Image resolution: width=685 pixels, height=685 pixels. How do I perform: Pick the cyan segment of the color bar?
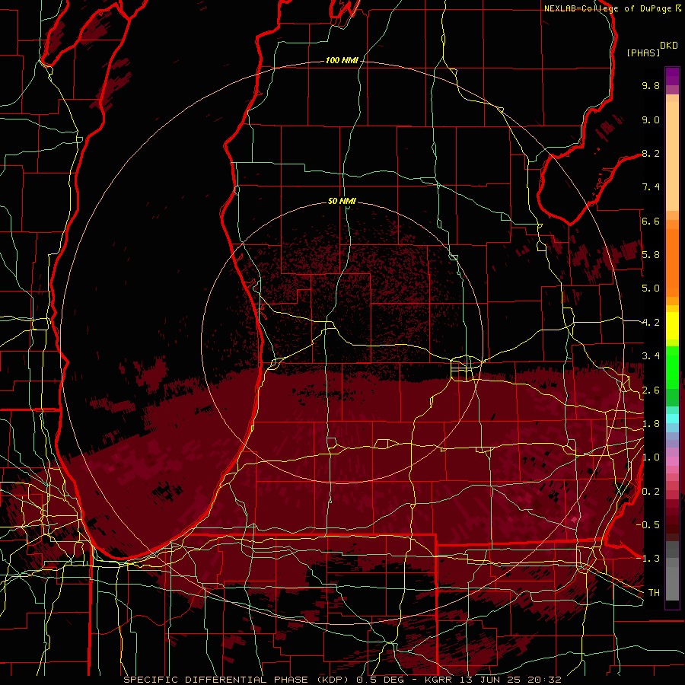[x=672, y=419]
